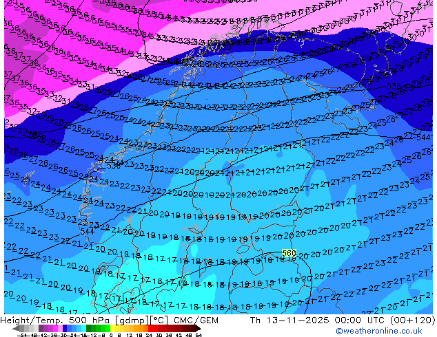Click the 'Th 13-11-2025 00:00 UTC' date text
Screen dimensions: 437x337
point(318,320)
